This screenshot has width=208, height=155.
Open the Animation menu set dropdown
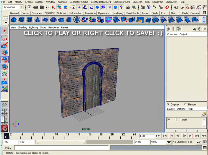pyautogui.click(x=21, y=7)
